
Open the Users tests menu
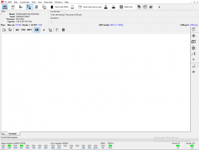(48, 2)
